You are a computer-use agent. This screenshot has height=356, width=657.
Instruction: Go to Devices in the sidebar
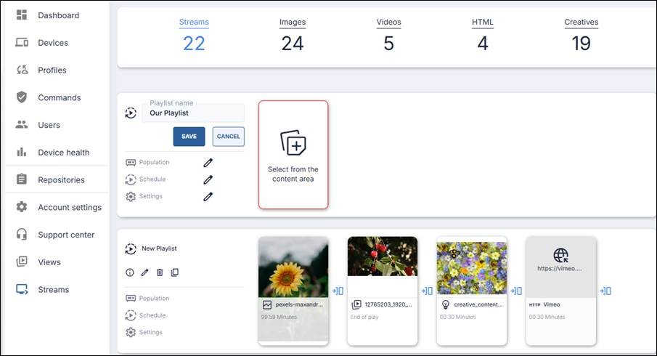click(52, 43)
